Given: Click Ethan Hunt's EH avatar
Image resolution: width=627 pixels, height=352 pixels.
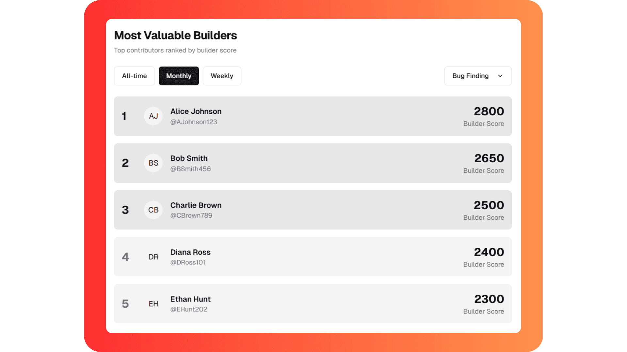Looking at the screenshot, I should (153, 304).
